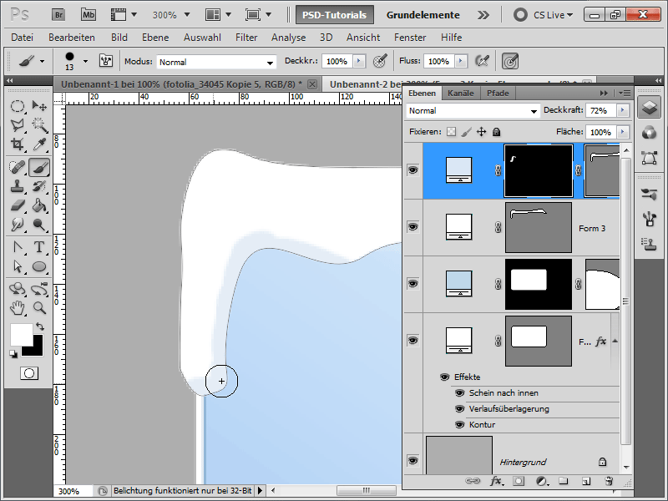Hide the Kontur effect

pyautogui.click(x=459, y=425)
